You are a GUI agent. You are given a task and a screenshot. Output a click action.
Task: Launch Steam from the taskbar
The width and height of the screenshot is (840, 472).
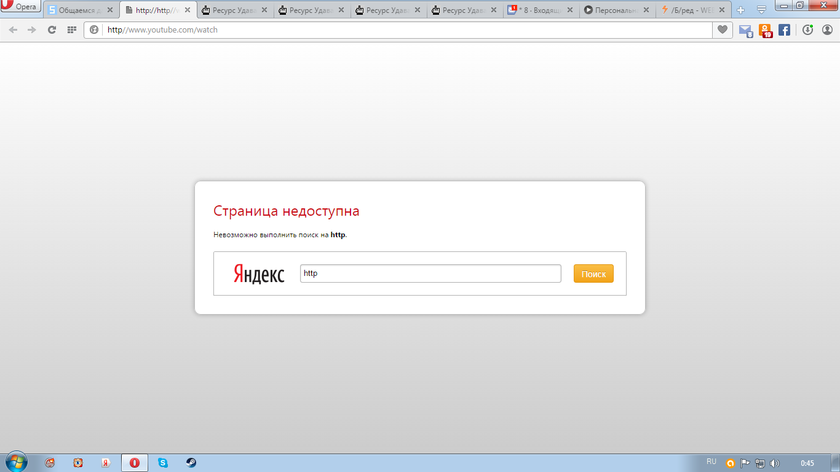coord(191,463)
